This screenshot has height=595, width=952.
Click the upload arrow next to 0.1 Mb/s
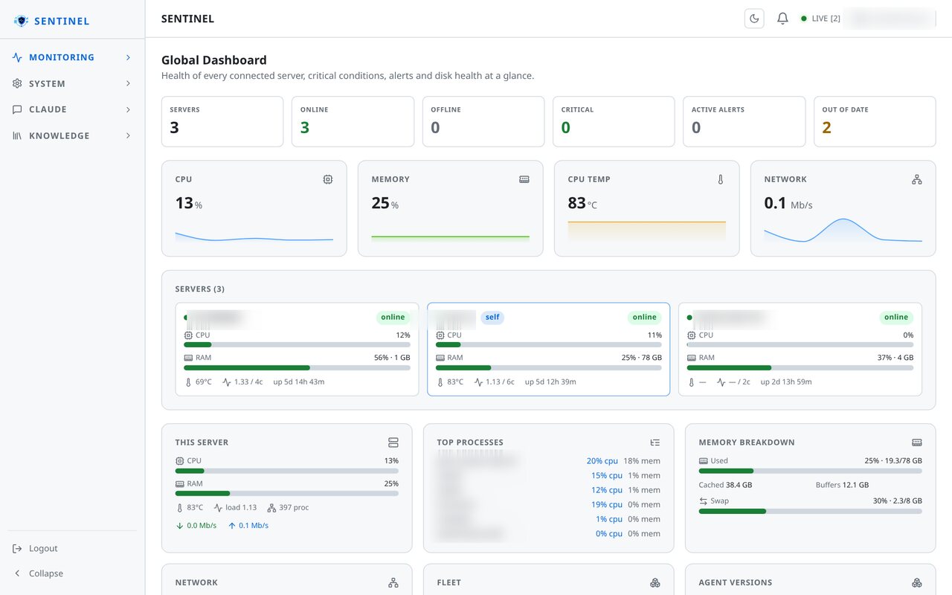tap(232, 525)
